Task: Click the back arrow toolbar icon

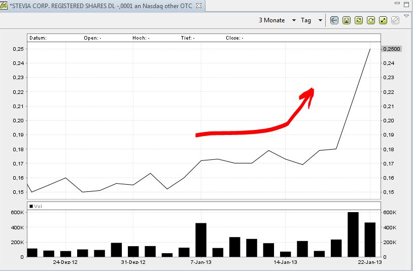Action: point(334,20)
